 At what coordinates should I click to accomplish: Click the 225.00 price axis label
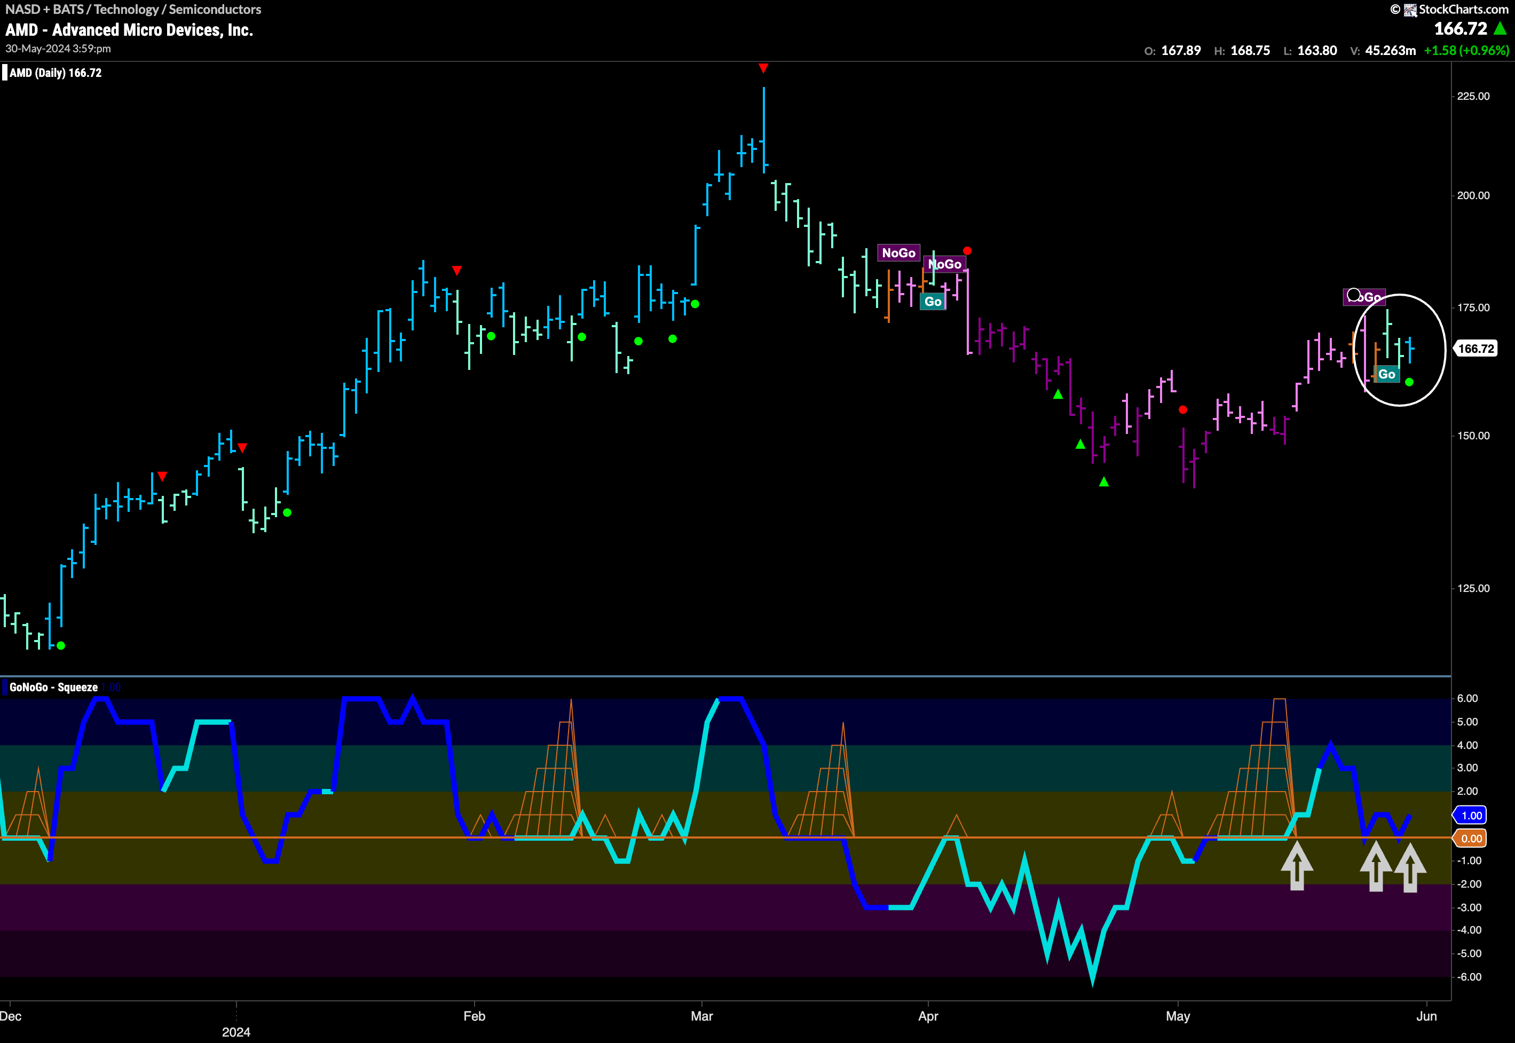point(1473,96)
